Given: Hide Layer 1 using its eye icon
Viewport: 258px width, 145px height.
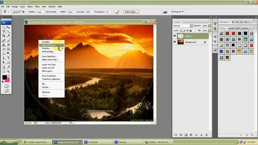Looking at the screenshot, I should [x=175, y=36].
